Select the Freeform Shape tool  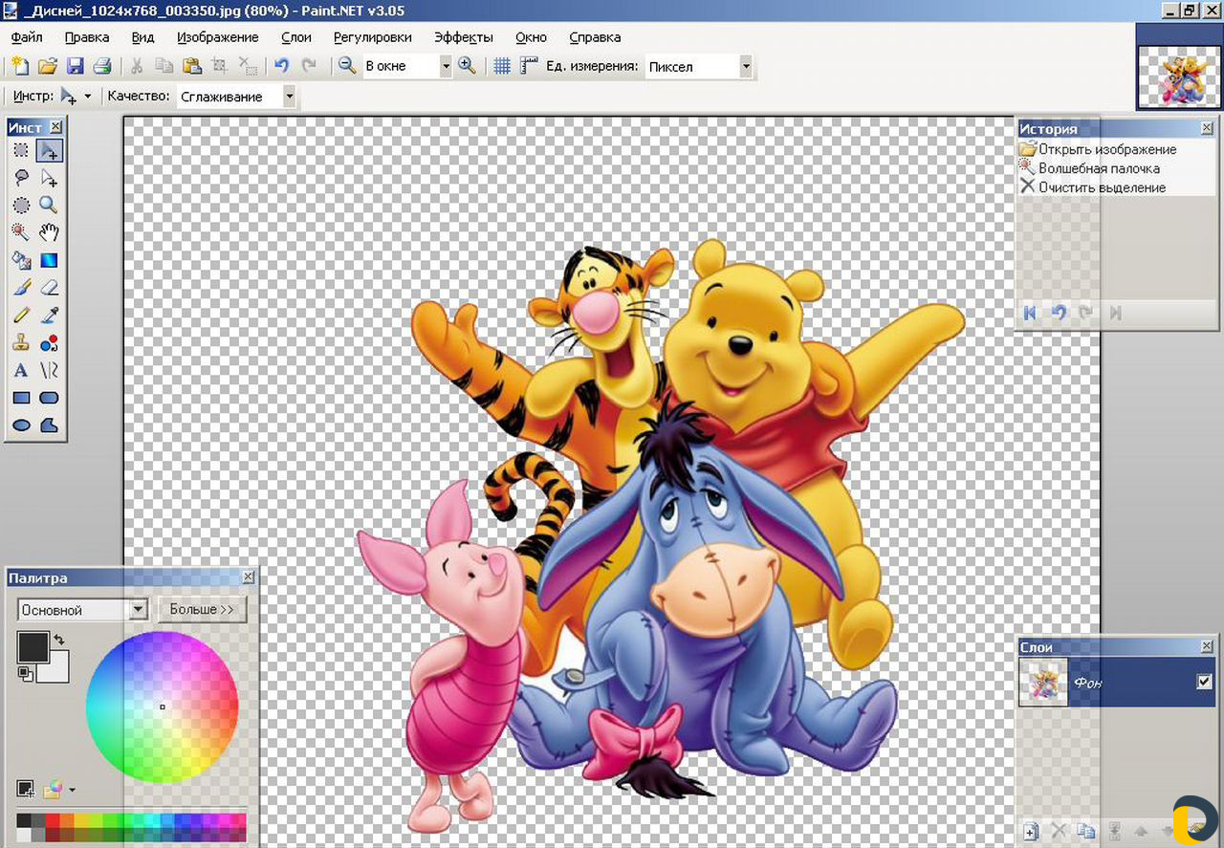pos(49,425)
